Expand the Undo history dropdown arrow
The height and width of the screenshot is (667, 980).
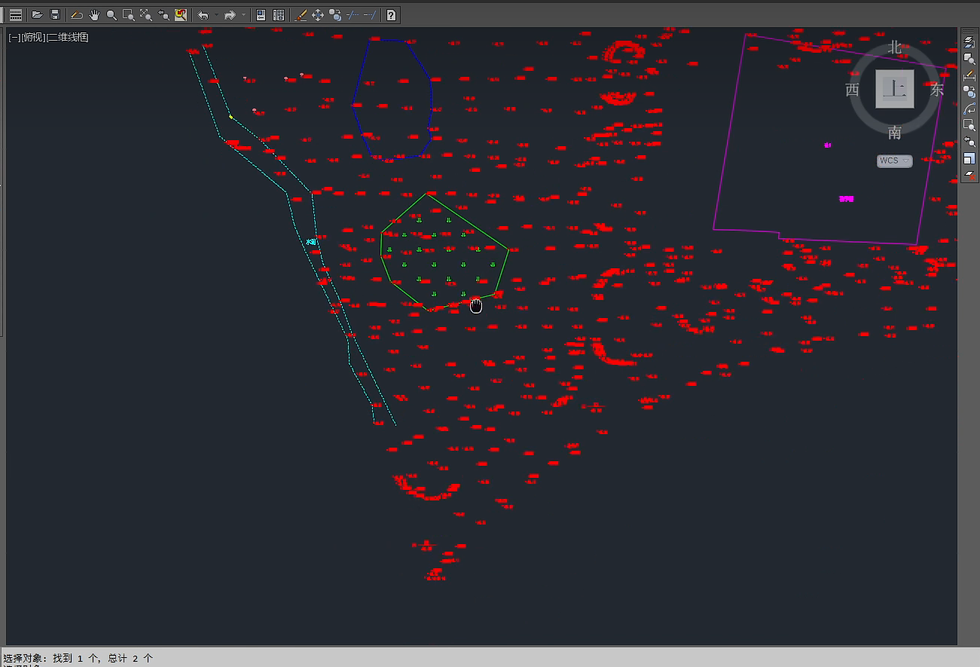click(216, 15)
